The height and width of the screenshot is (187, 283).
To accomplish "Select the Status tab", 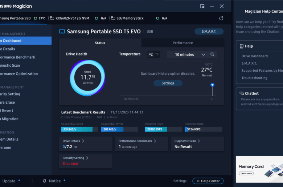I will (100, 43).
